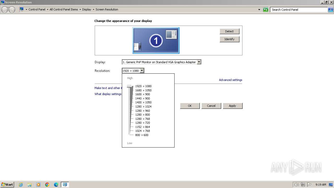
Task: Choose 1280 × 768 resolution
Action: tap(142, 119)
